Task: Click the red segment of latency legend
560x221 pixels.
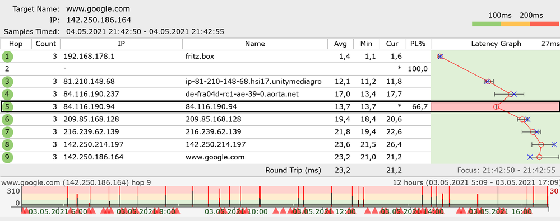Action: pos(544,24)
